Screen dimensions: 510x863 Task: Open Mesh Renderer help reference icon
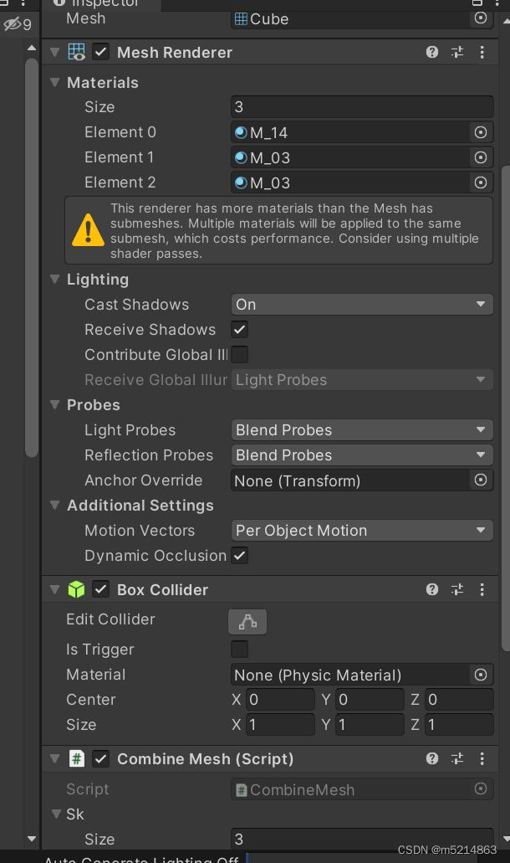pyautogui.click(x=432, y=52)
